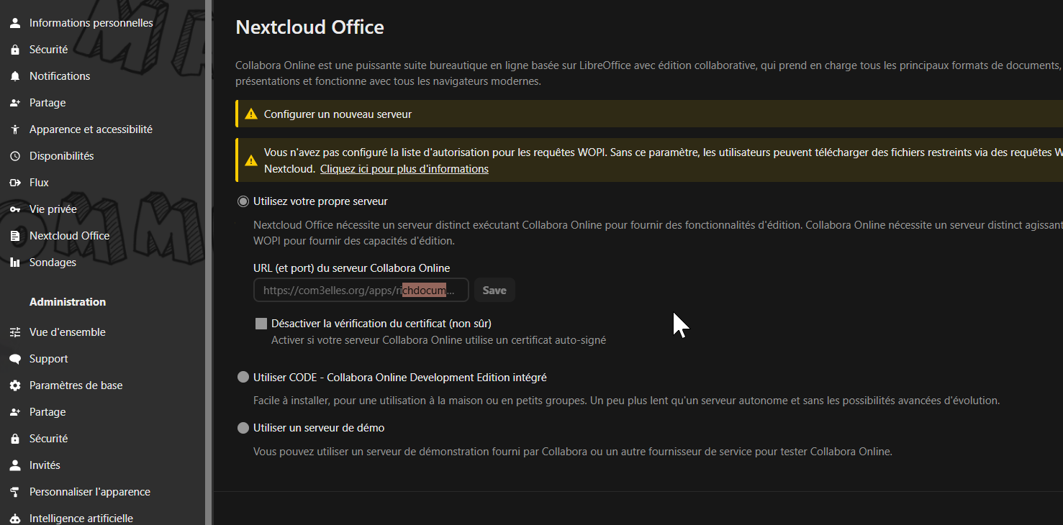The image size is (1063, 525).
Task: Enable Désactiver la vérification du certificat checkbox
Action: [x=261, y=324]
